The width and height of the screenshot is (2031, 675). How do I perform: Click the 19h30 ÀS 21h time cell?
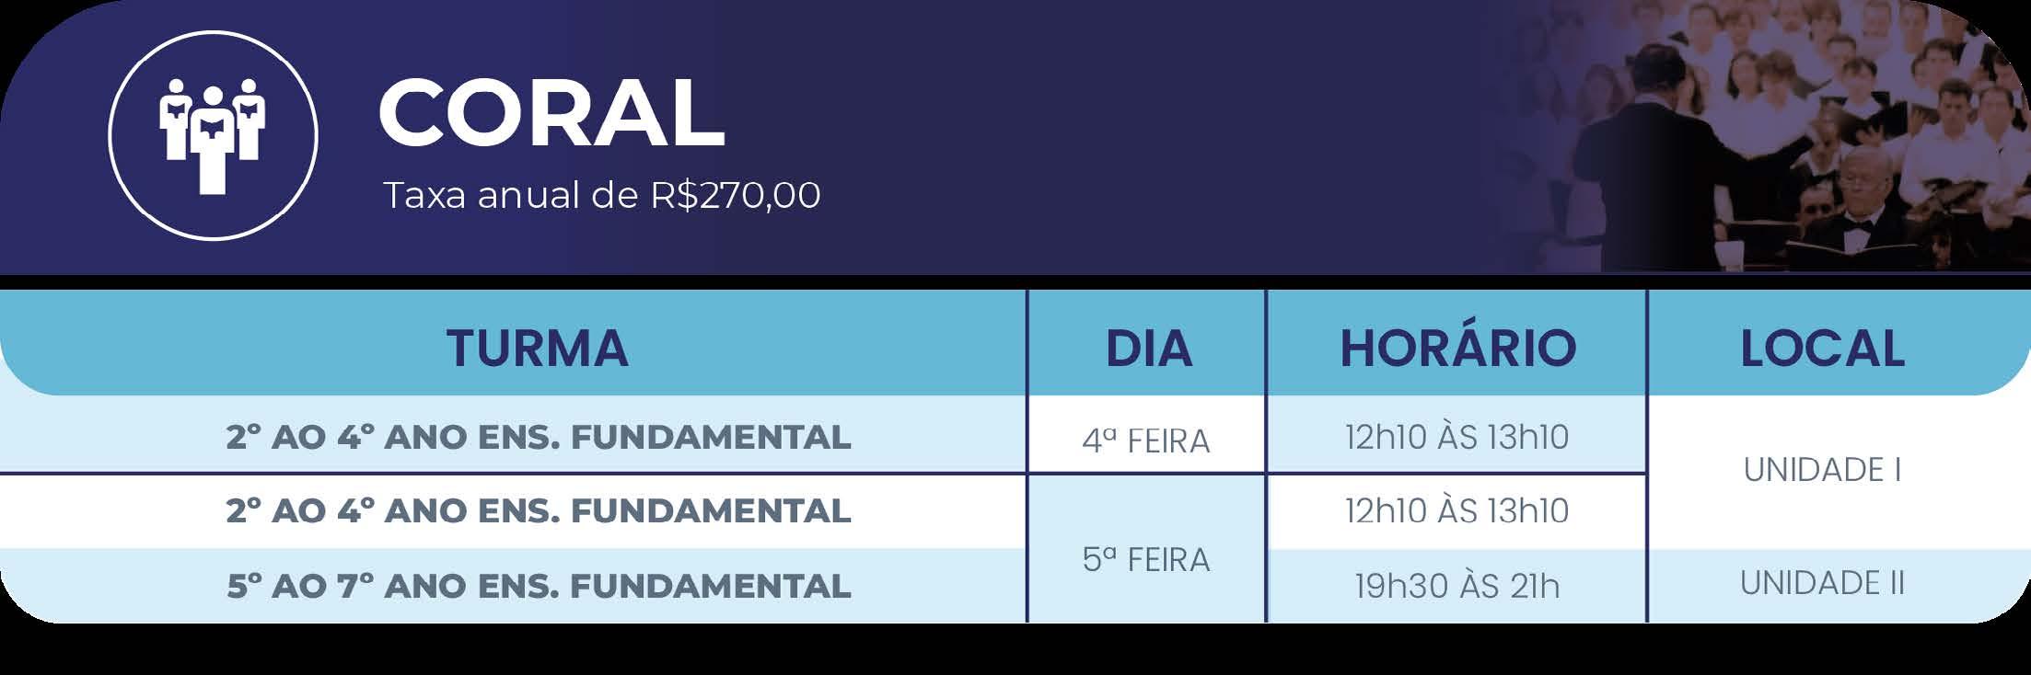pos(1457,585)
